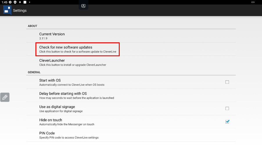The width and height of the screenshot is (262, 145).
Task: Tap the white square status bar icon
Action: [25, 2]
